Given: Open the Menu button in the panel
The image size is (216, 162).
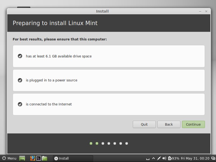Looking at the screenshot, I should click(x=9, y=158).
